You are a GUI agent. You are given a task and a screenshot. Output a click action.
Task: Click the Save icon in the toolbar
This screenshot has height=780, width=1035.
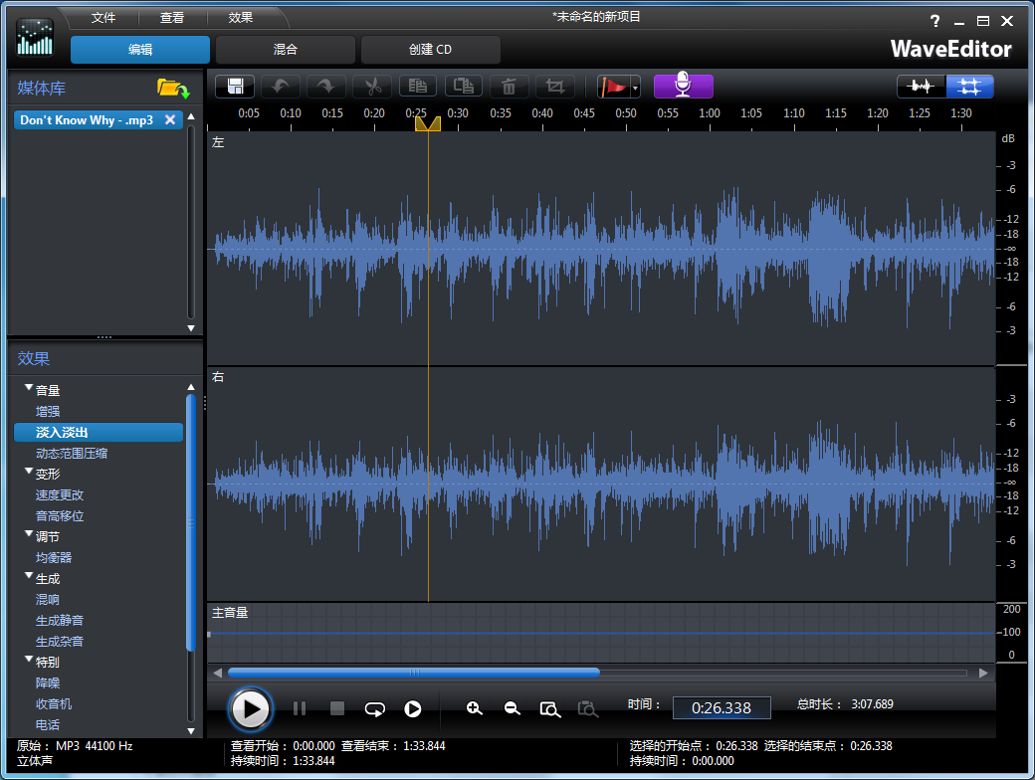click(235, 87)
